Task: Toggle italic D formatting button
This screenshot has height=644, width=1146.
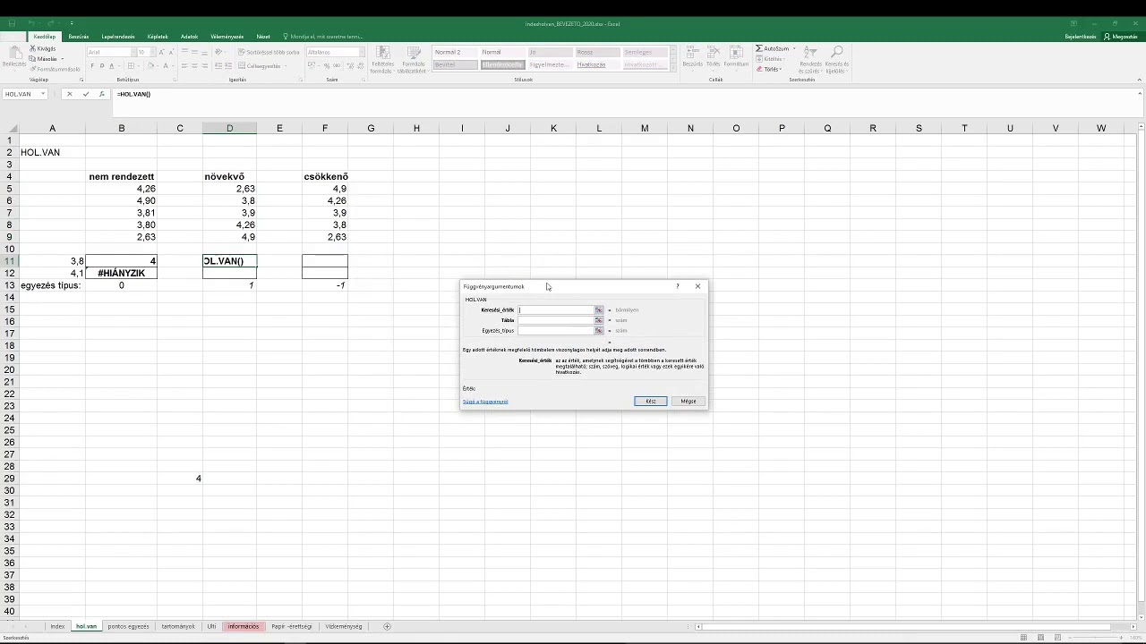Action: [x=102, y=66]
